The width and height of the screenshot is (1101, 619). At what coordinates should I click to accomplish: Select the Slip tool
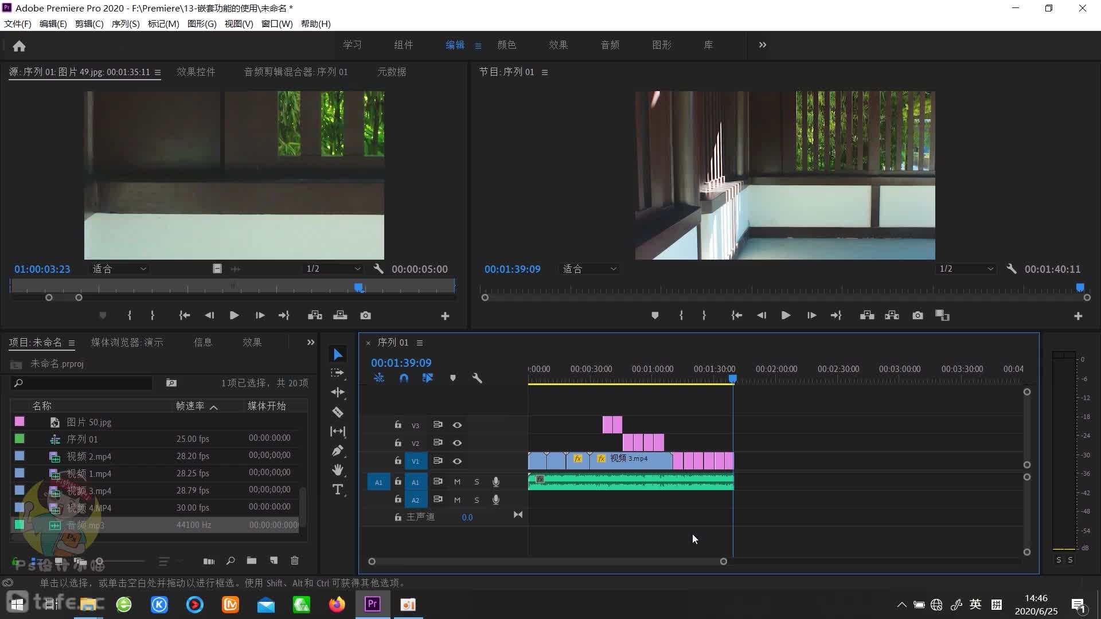[338, 431]
